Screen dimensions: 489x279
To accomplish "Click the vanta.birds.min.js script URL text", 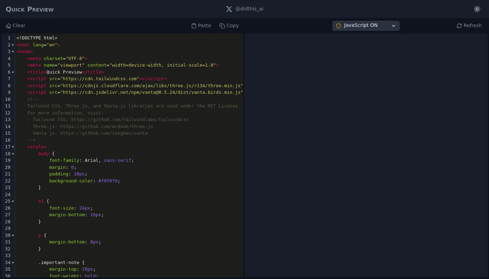I will [x=152, y=92].
